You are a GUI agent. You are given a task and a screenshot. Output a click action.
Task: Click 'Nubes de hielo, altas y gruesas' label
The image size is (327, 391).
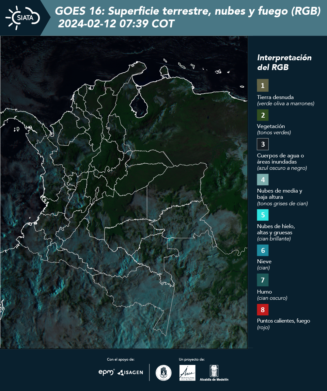pyautogui.click(x=276, y=229)
